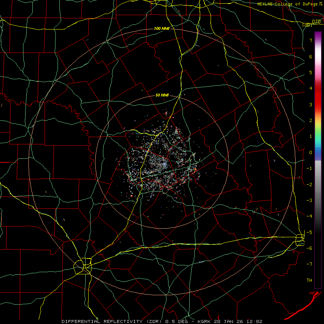Viewport: 324px width, 324px height.
Task: Click the 50 NMI range ring label
Action: [x=162, y=95]
